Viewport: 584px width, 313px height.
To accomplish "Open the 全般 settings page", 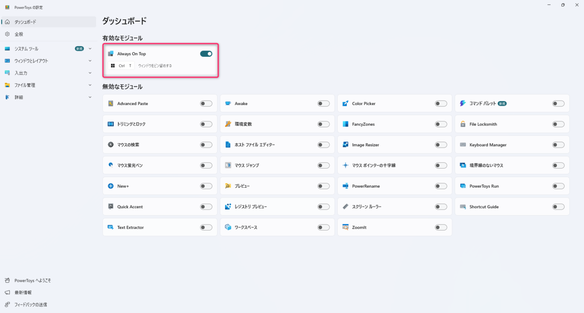I will pyautogui.click(x=49, y=34).
